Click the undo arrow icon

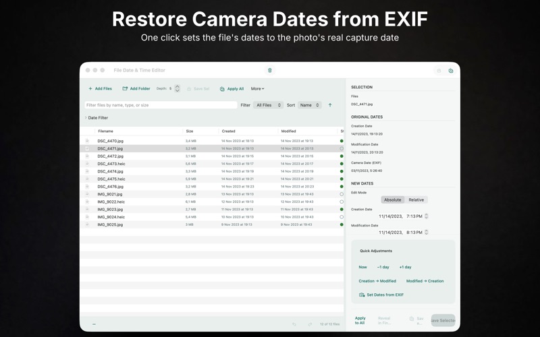(x=294, y=324)
